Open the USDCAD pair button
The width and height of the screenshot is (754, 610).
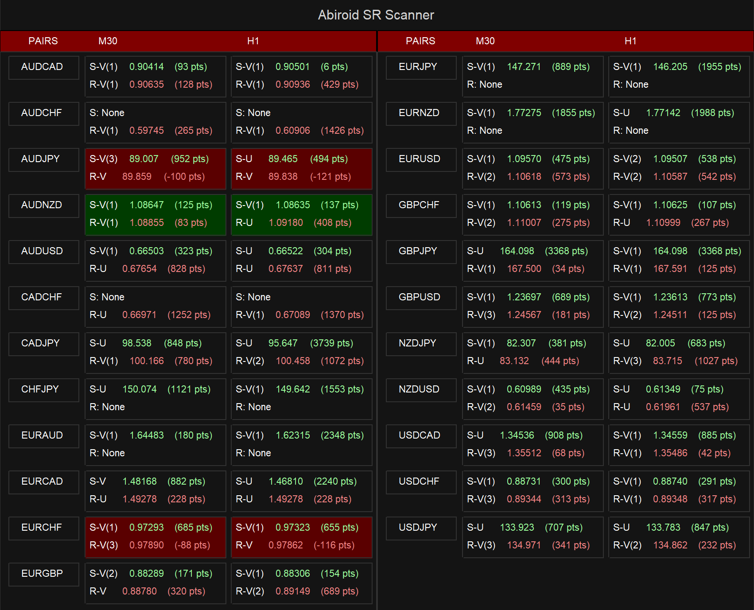pos(421,436)
